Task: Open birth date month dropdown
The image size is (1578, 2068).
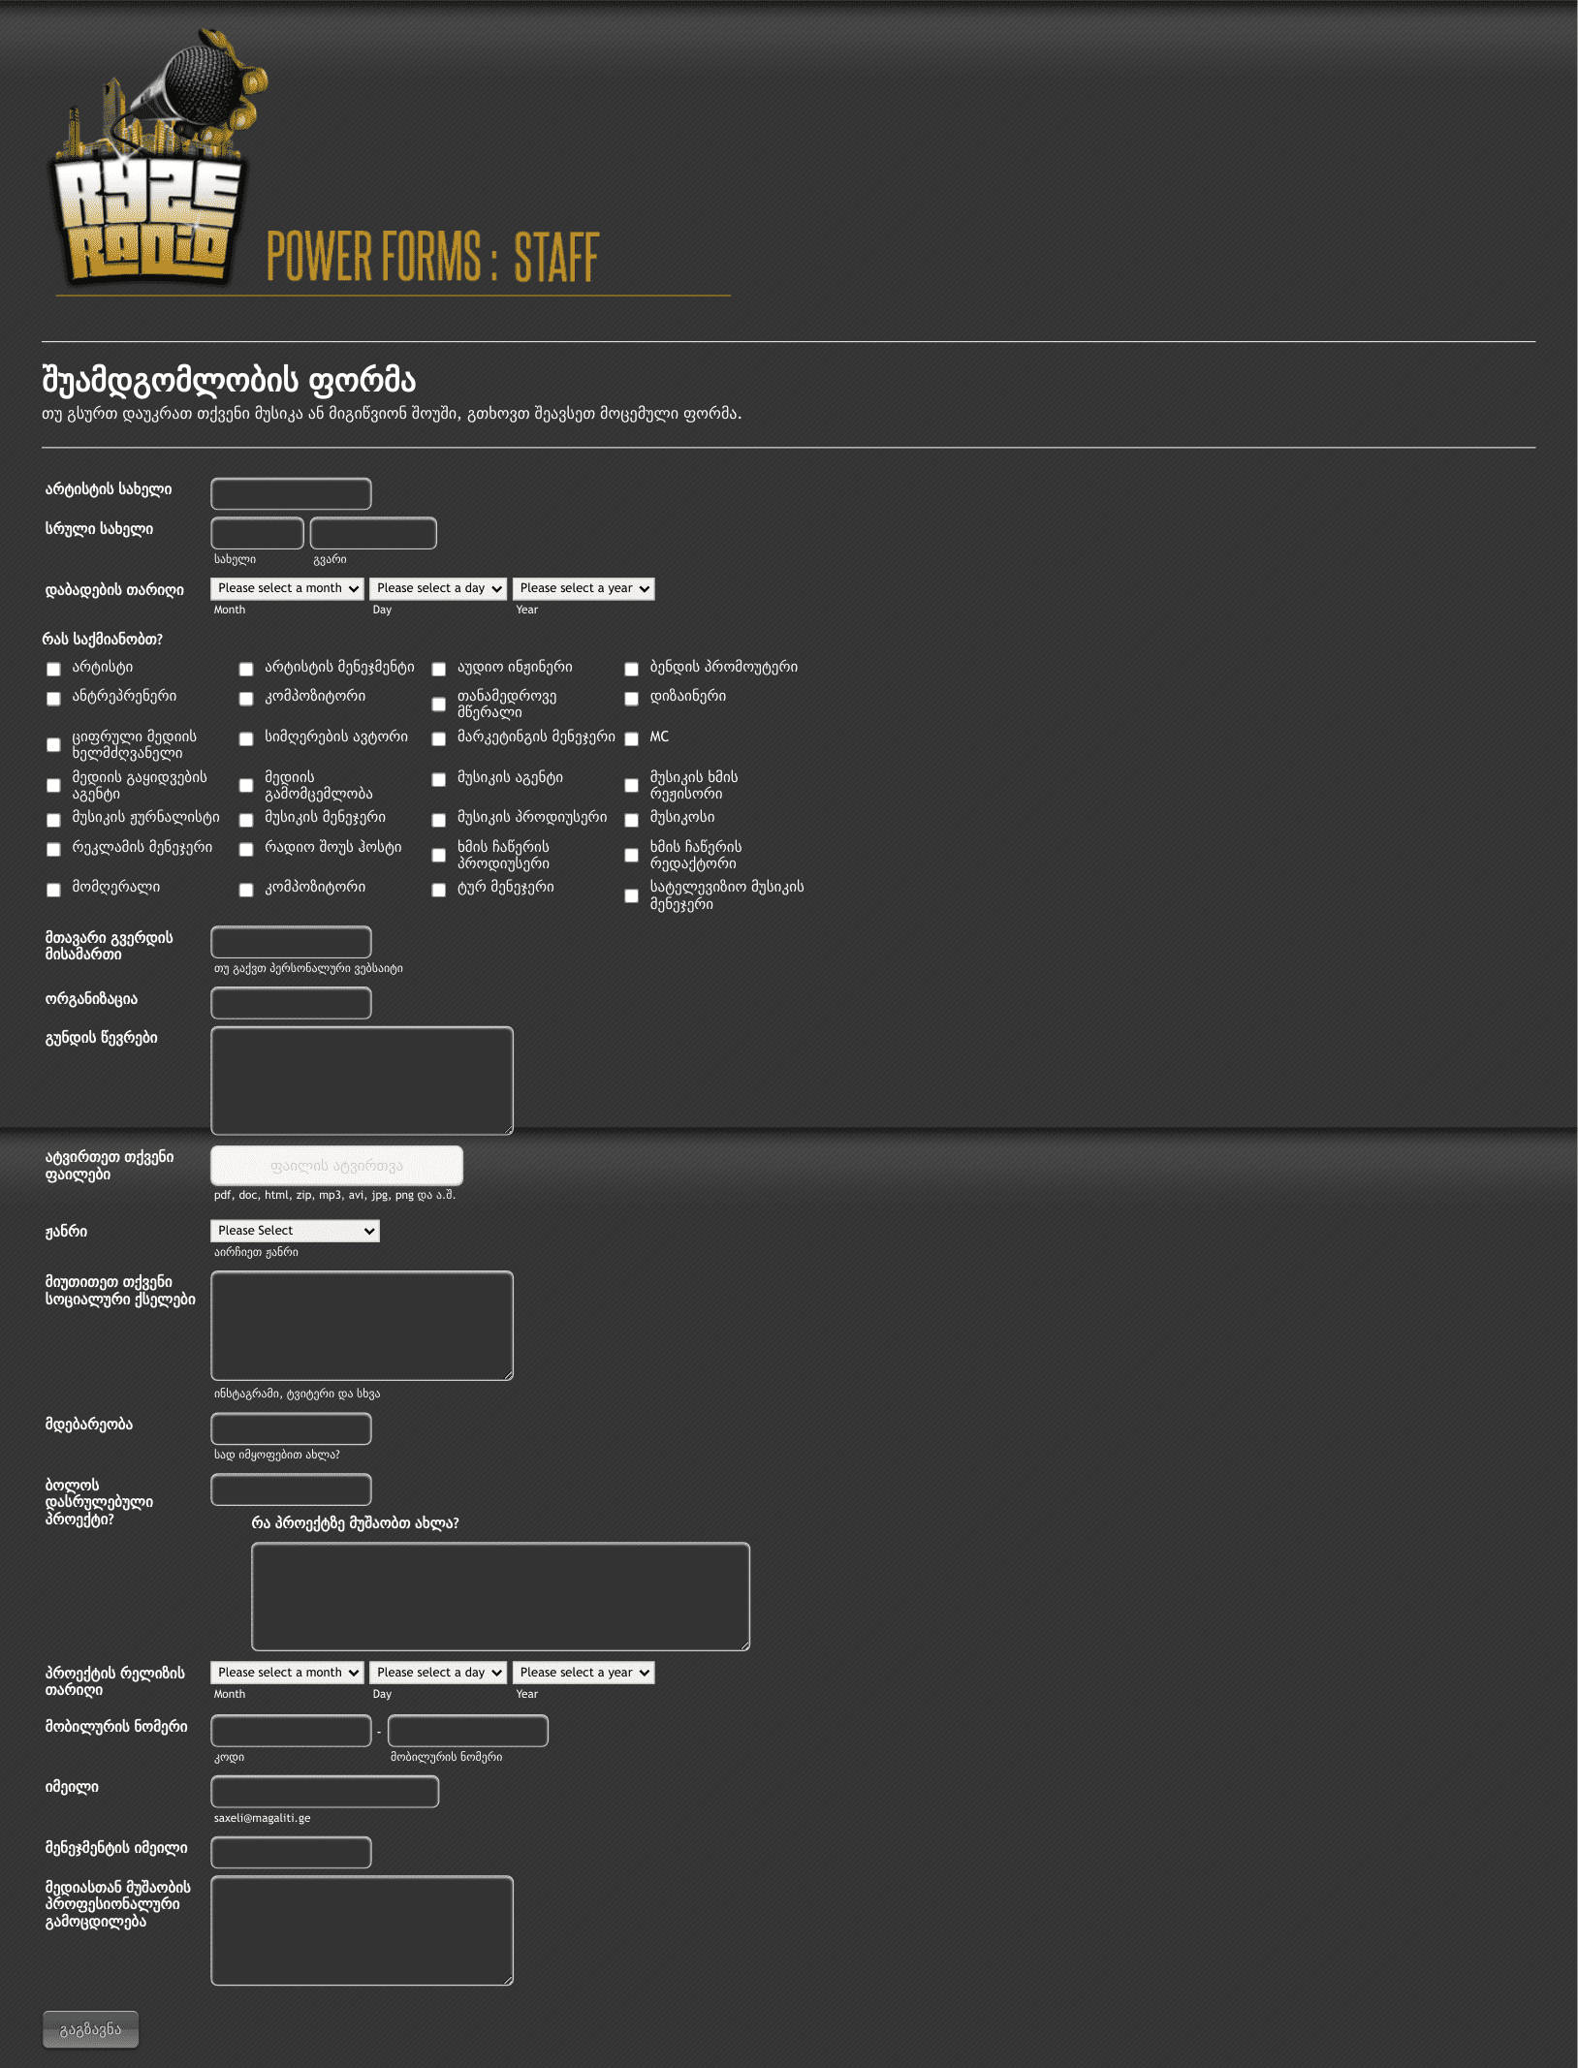Action: pyautogui.click(x=287, y=588)
